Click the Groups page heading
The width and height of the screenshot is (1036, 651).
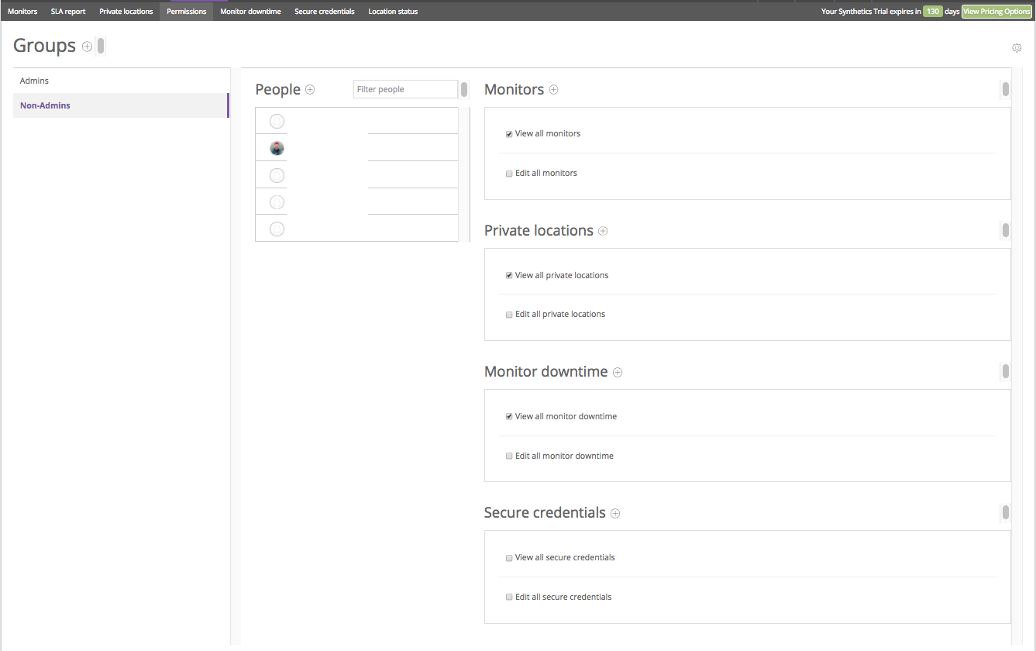click(44, 46)
